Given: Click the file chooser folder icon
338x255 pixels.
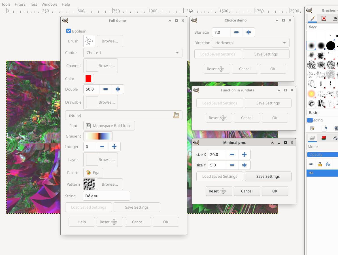Looking at the screenshot, I should point(176,115).
